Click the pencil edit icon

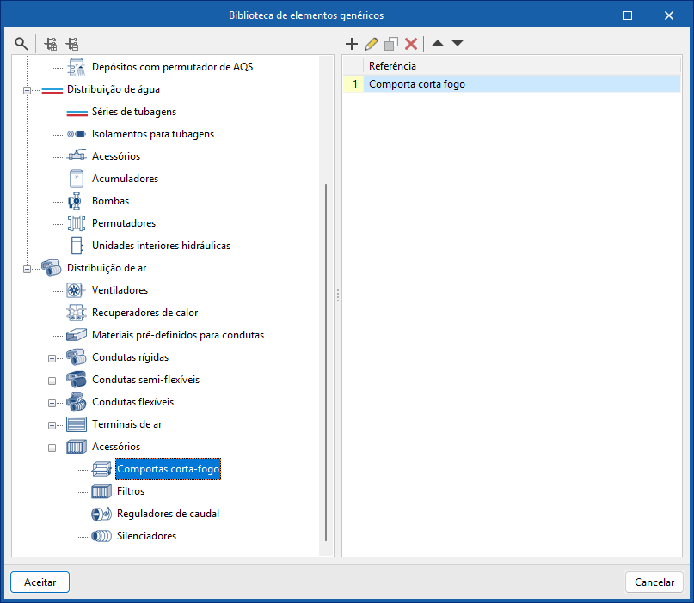point(372,43)
